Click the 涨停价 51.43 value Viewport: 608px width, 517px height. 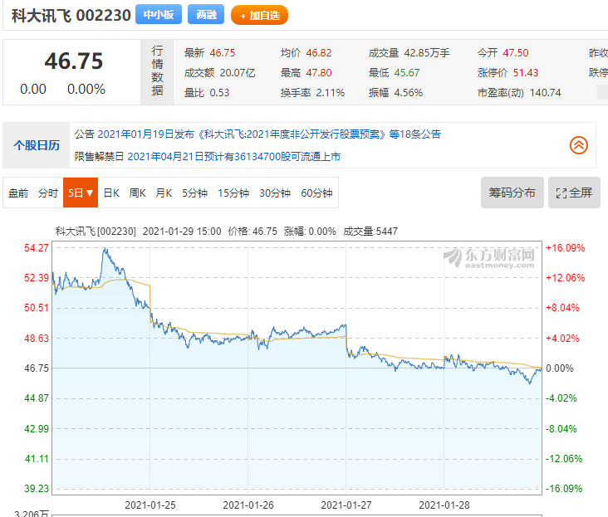pos(526,73)
